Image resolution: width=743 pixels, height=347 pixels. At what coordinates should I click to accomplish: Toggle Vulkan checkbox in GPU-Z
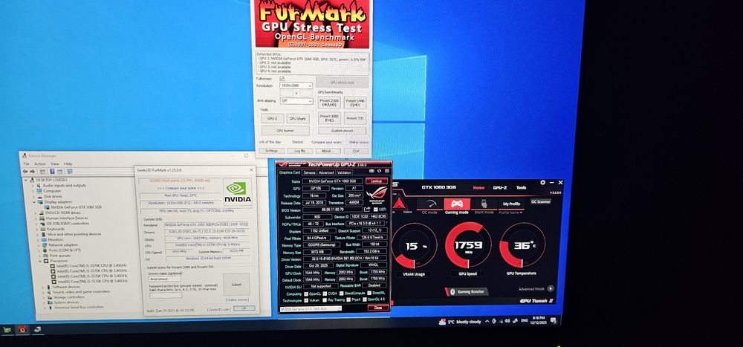(306, 300)
